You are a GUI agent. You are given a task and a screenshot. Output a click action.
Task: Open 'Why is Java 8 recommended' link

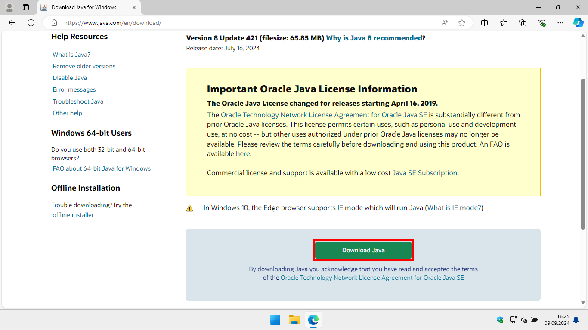click(374, 38)
